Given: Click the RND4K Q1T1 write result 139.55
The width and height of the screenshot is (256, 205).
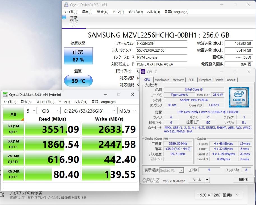Looking at the screenshot, I should [x=109, y=174].
